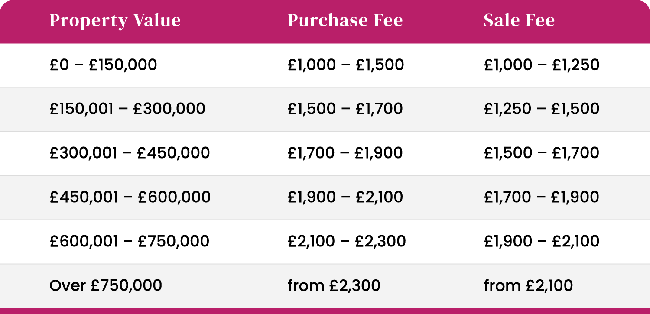Select the £150,001 – £300,000 property range
Screen dimensions: 650x314
pyautogui.click(x=127, y=109)
